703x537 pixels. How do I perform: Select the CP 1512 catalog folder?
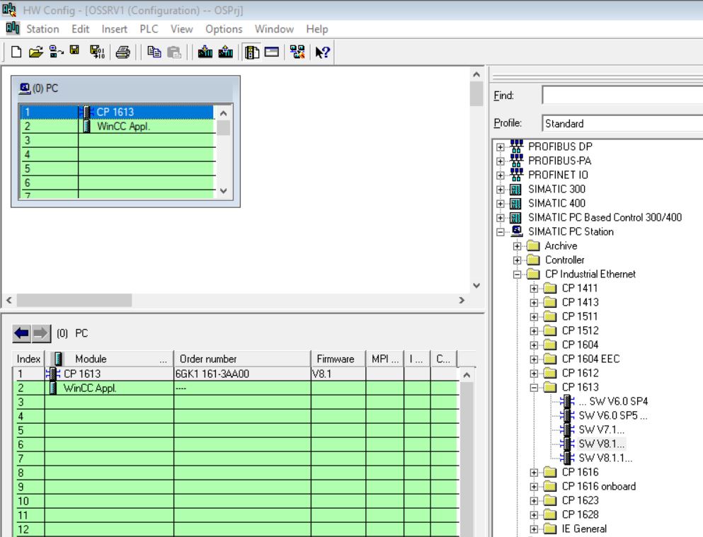[x=580, y=331]
